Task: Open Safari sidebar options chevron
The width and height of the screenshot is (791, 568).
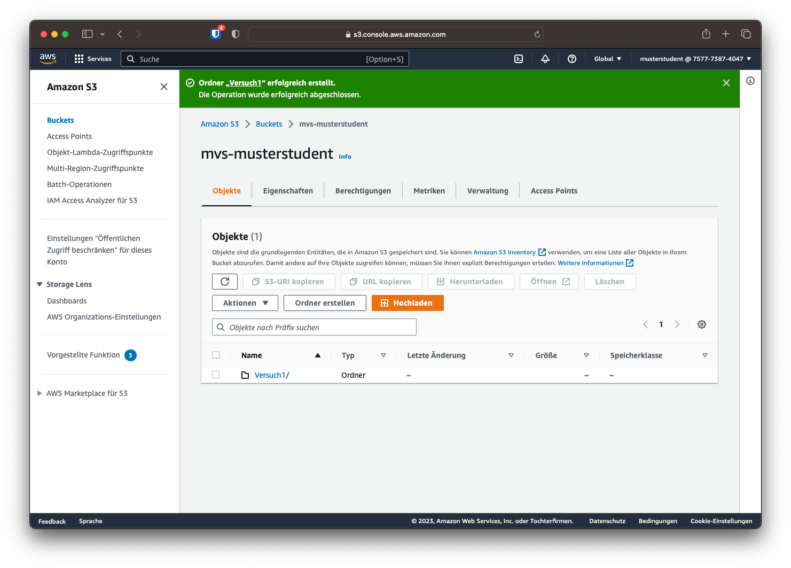Action: 103,34
